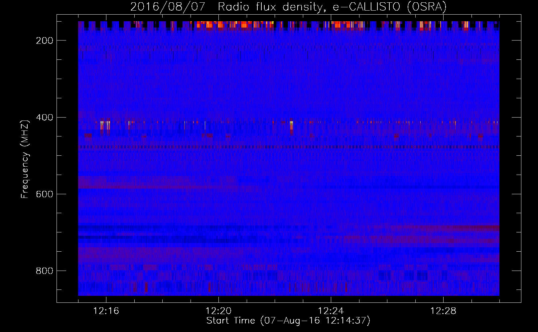This screenshot has height=332, width=538.
Task: Click the 12:16 time tick label
Action: (x=106, y=311)
